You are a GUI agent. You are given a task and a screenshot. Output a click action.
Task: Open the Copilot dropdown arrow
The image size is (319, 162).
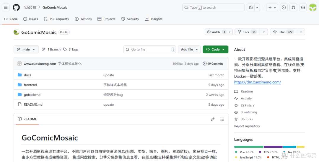coord(257,7)
